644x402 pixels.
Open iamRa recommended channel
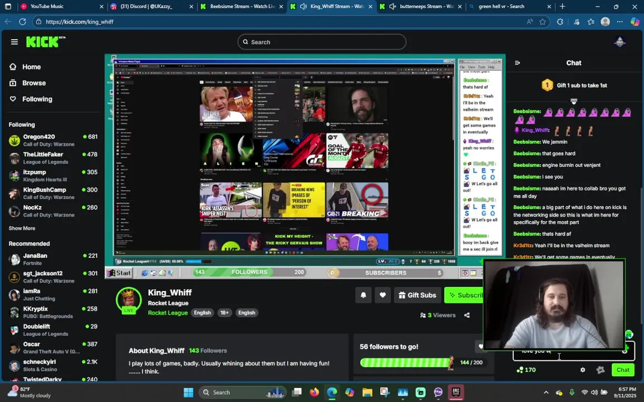pos(53,295)
